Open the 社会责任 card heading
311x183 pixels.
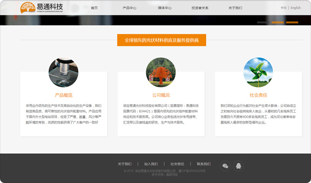[x=258, y=95]
